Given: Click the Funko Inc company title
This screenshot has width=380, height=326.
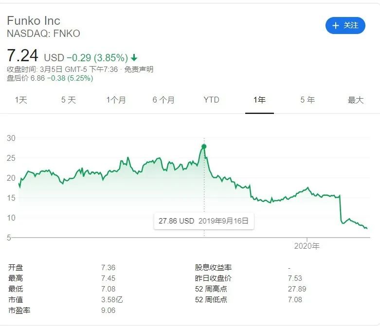Looking at the screenshot, I should [x=34, y=21].
